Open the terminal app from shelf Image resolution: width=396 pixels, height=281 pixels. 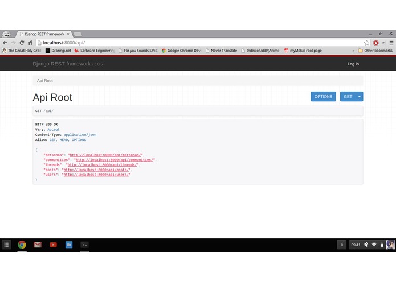(x=84, y=245)
